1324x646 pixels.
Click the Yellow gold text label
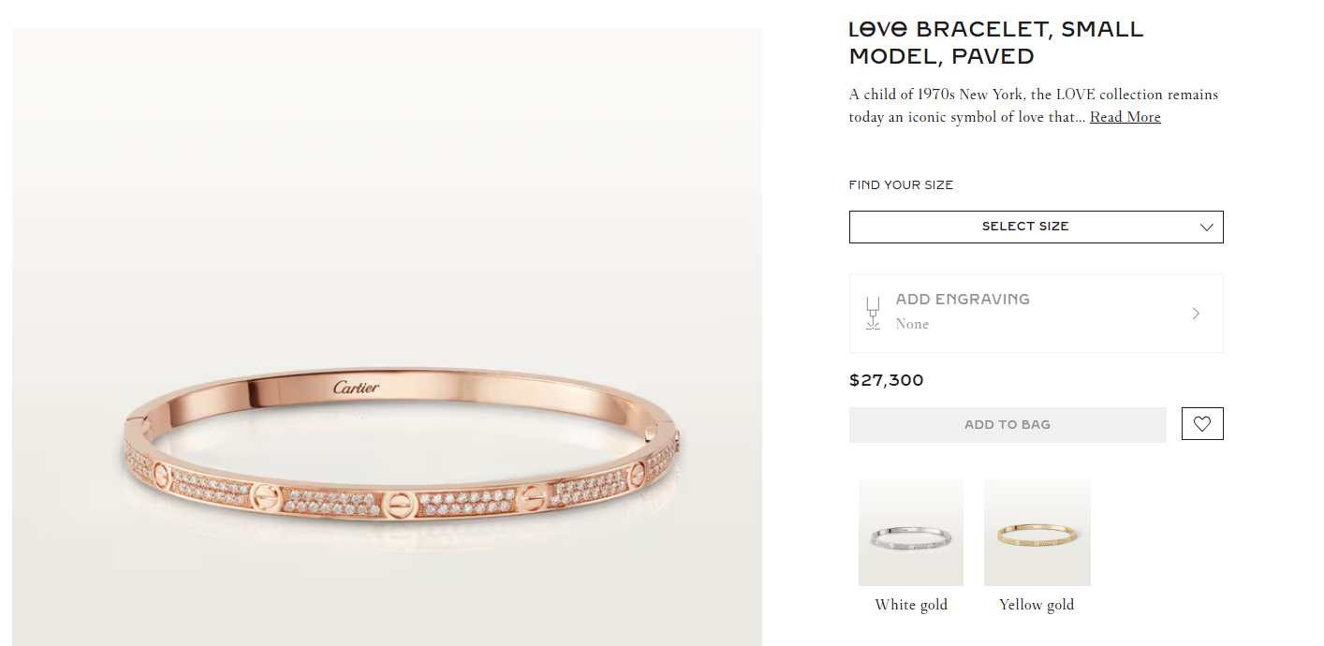[x=1037, y=605]
